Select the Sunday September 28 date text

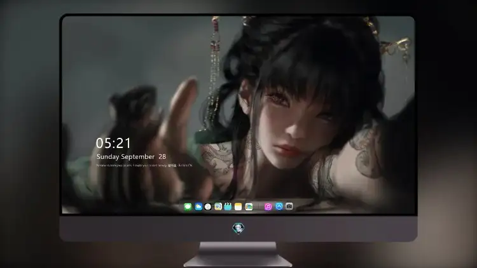tap(131, 157)
